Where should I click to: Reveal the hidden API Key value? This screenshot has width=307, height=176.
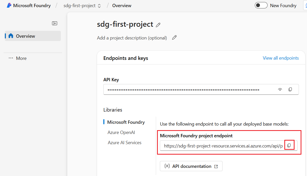(x=280, y=89)
